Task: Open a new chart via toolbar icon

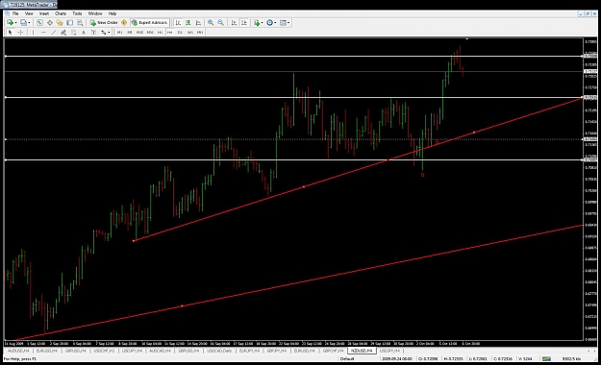Action: click(x=10, y=23)
